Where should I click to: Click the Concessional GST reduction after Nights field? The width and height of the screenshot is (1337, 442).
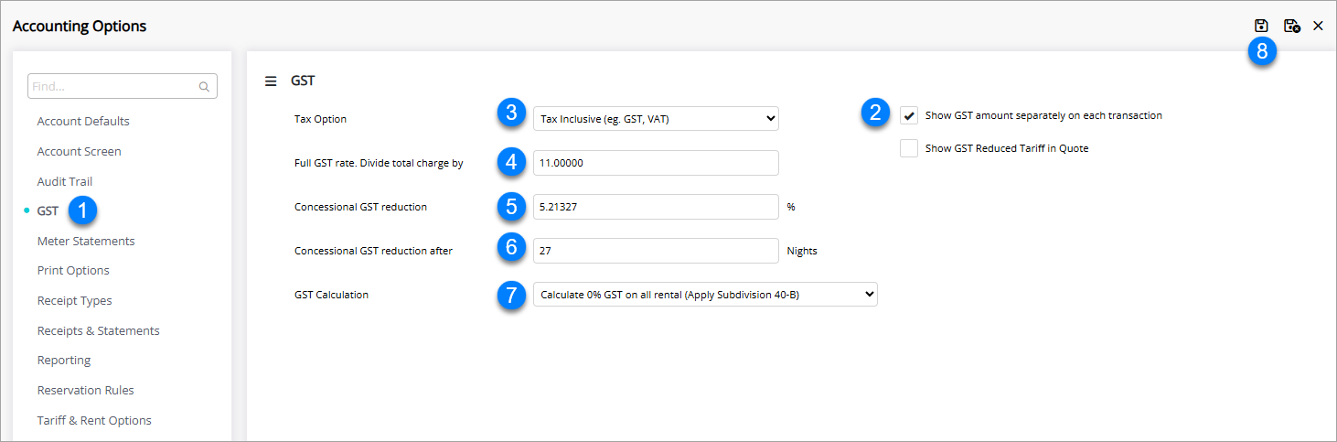click(655, 251)
